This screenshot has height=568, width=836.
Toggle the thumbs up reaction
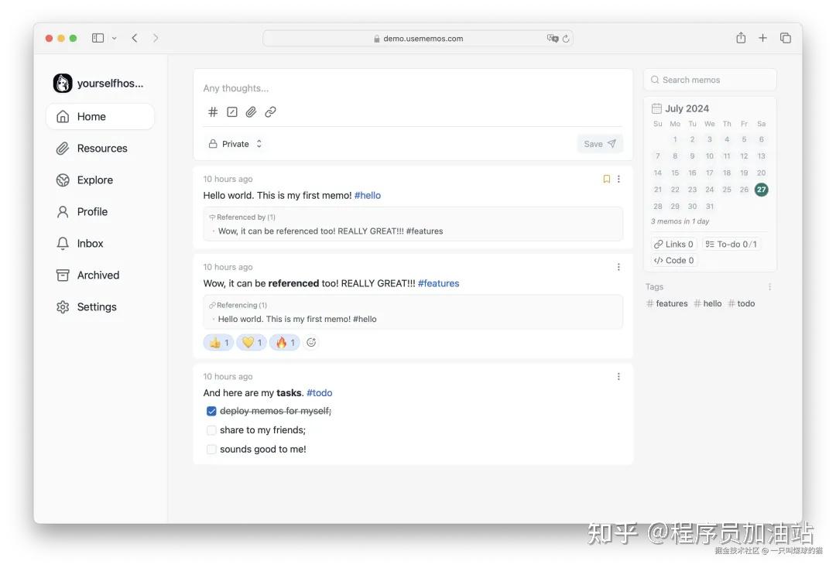click(218, 342)
